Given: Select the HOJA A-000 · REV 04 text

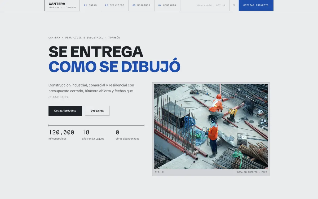Looking at the screenshot, I should pos(211,5).
